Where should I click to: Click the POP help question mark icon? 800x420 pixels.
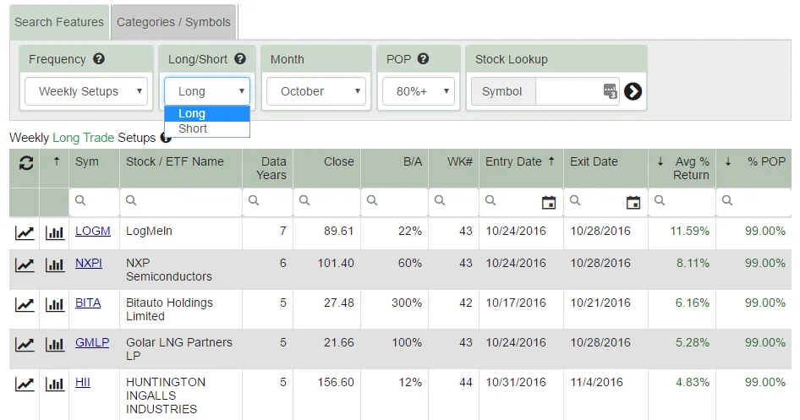click(423, 58)
